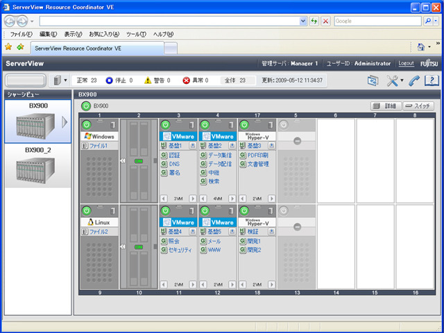The height and width of the screenshot is (333, 444).
Task: Click the yellow warning status icon (警告)
Action: coord(148,80)
